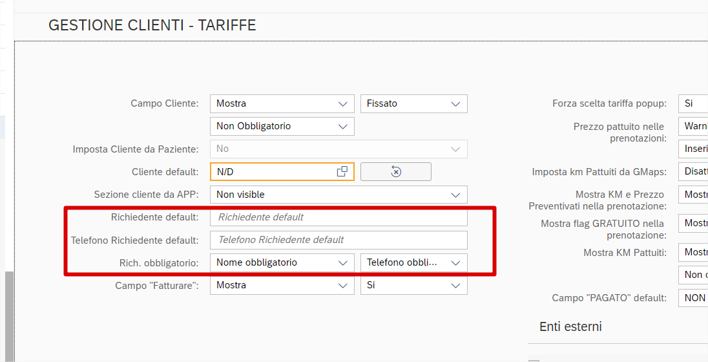Open Campo "PAGATO" default dropdown
This screenshot has height=362, width=708.
point(692,298)
